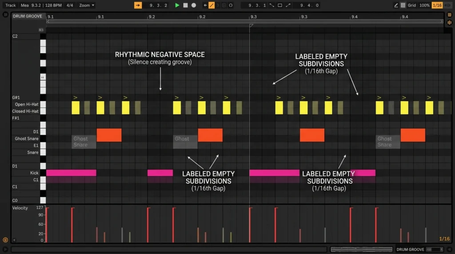Collapse velocity lane with small arrow button

[x=14, y=240]
